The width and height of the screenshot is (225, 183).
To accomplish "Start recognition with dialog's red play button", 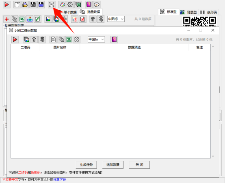I will [x=15, y=39].
